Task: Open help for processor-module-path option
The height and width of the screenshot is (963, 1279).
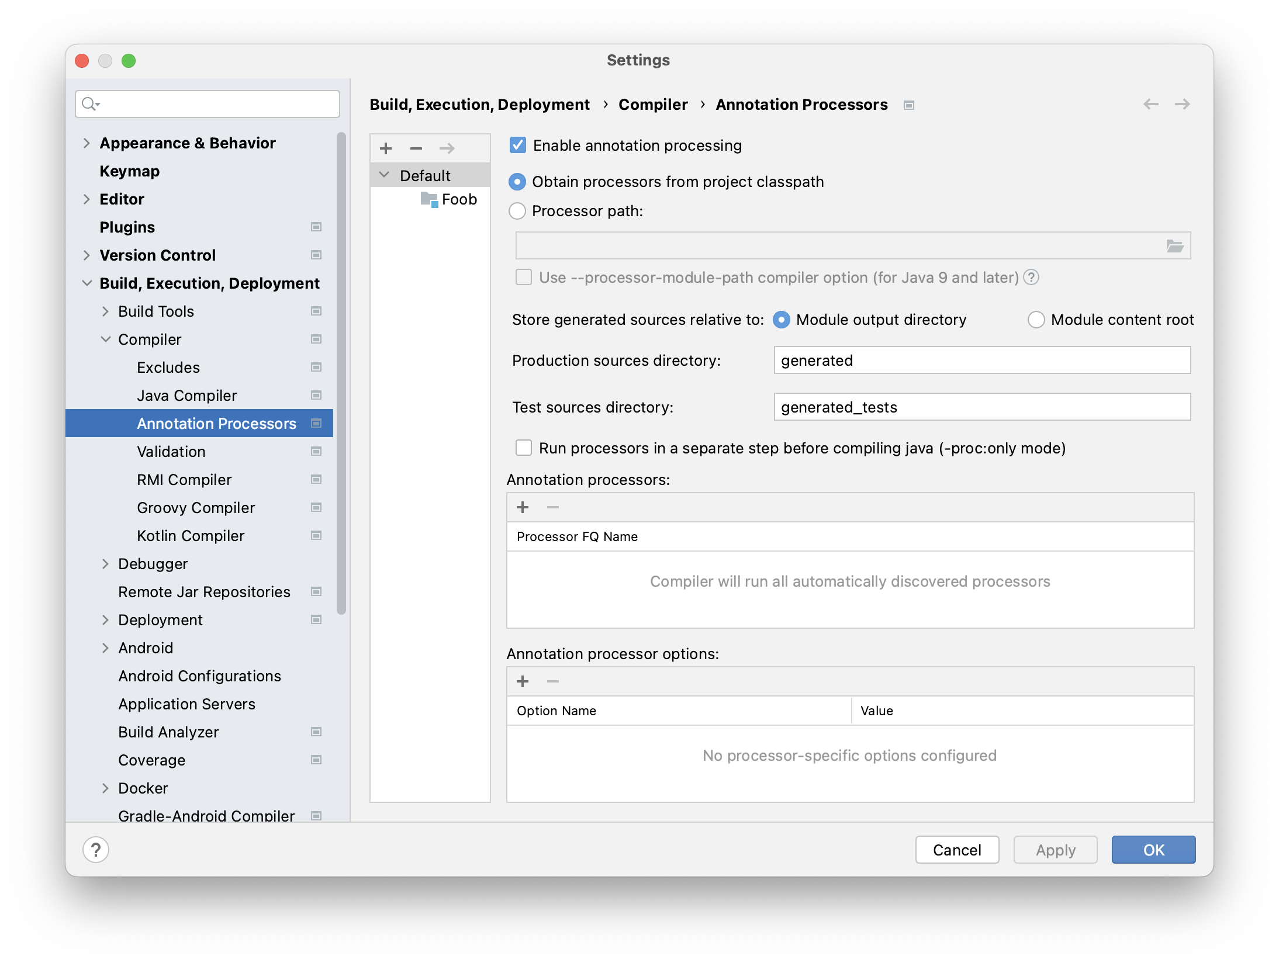Action: click(x=1032, y=277)
